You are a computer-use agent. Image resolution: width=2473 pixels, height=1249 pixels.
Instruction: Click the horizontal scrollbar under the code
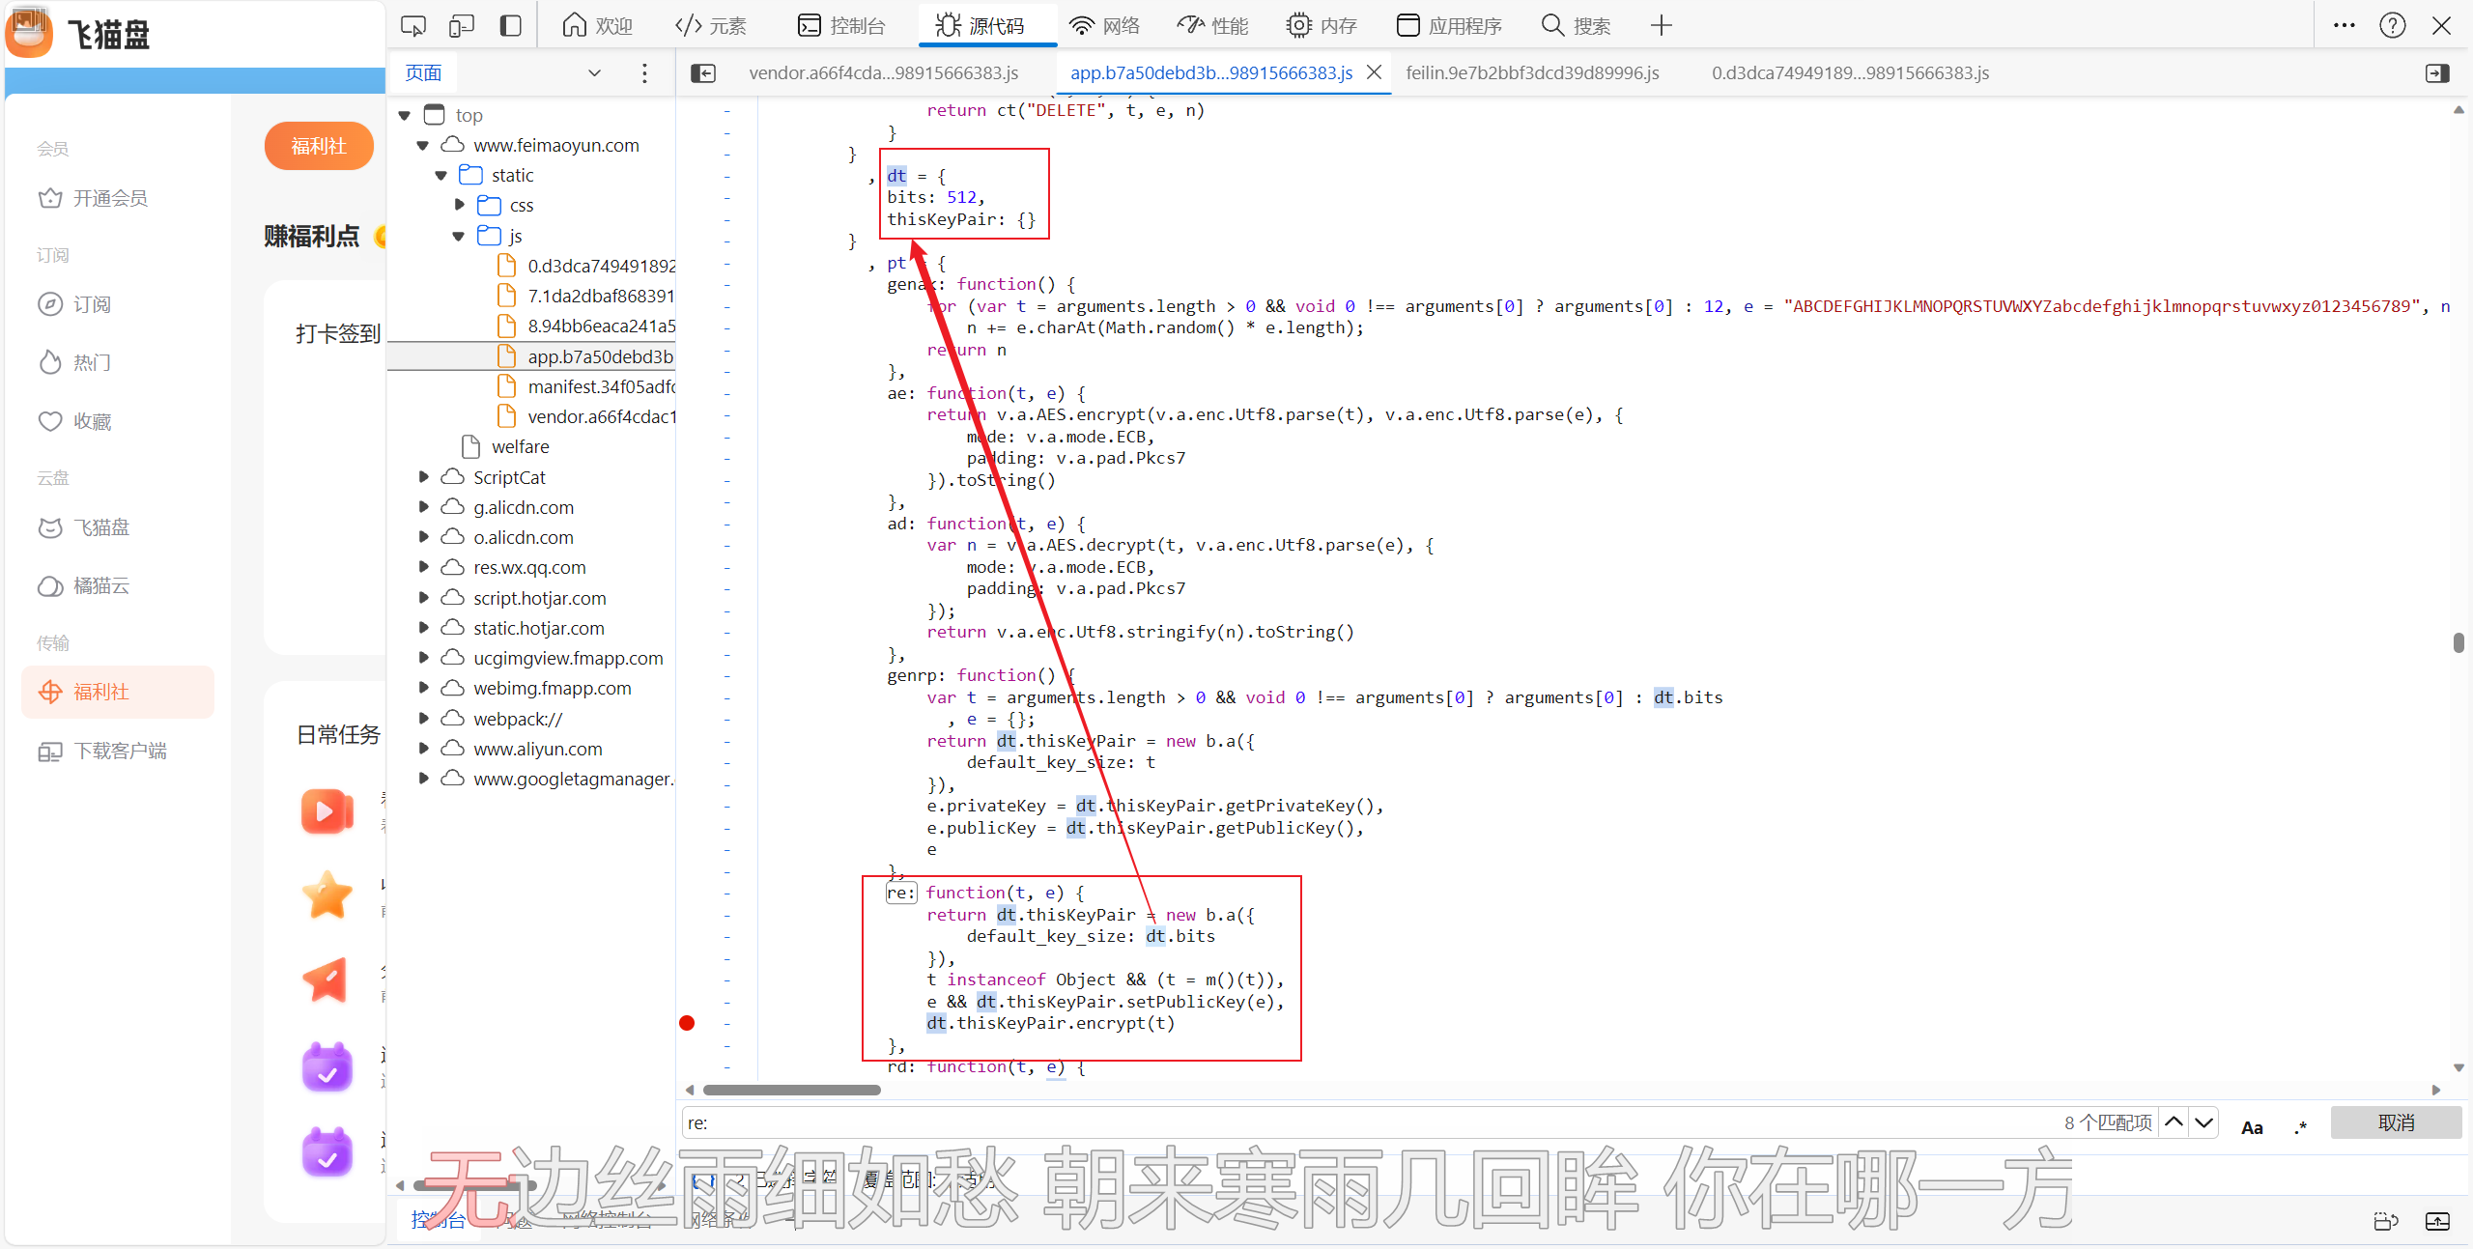coord(791,1091)
